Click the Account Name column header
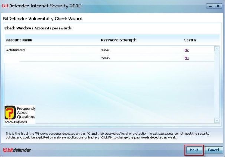The height and width of the screenshot is (157, 225). point(19,40)
